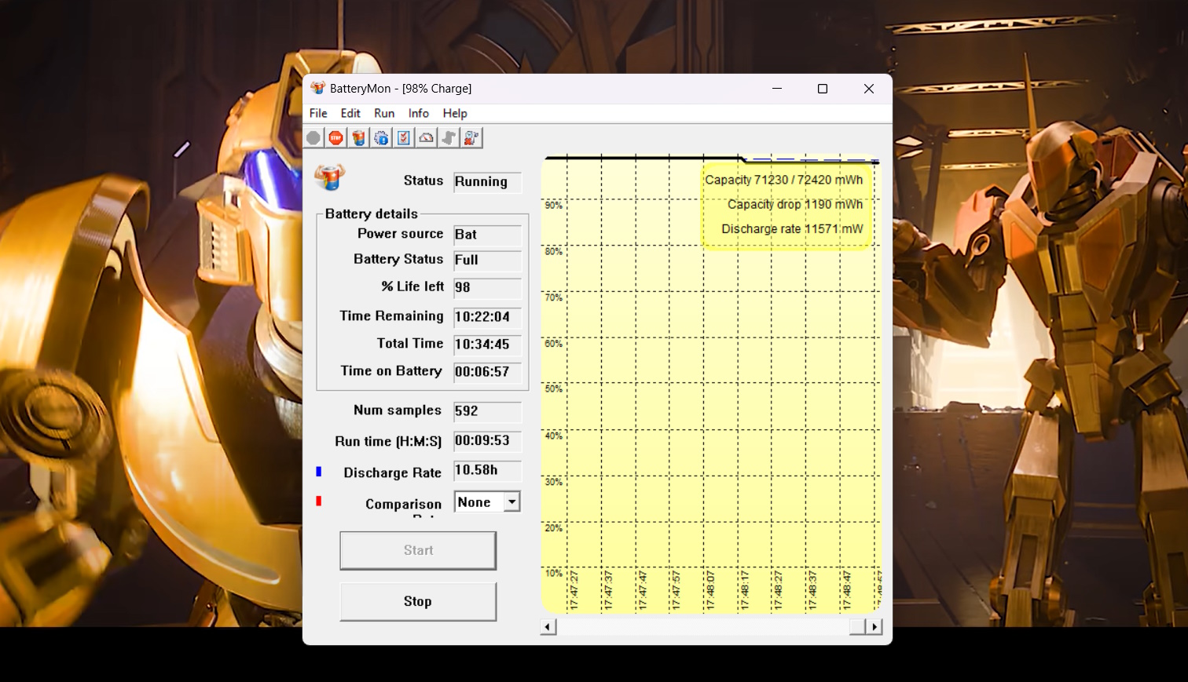Click the Stop button

pyautogui.click(x=418, y=601)
